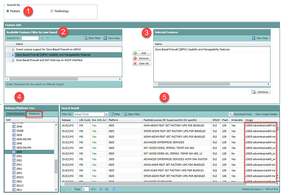Select platform 3825-NOVPN in the tree
The height and width of the screenshot is (195, 289).
point(23,148)
